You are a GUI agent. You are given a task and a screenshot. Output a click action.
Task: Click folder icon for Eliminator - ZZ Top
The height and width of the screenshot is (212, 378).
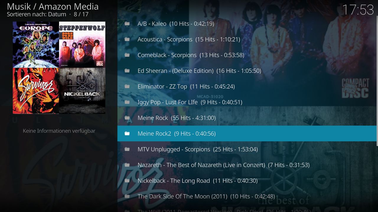[127, 86]
